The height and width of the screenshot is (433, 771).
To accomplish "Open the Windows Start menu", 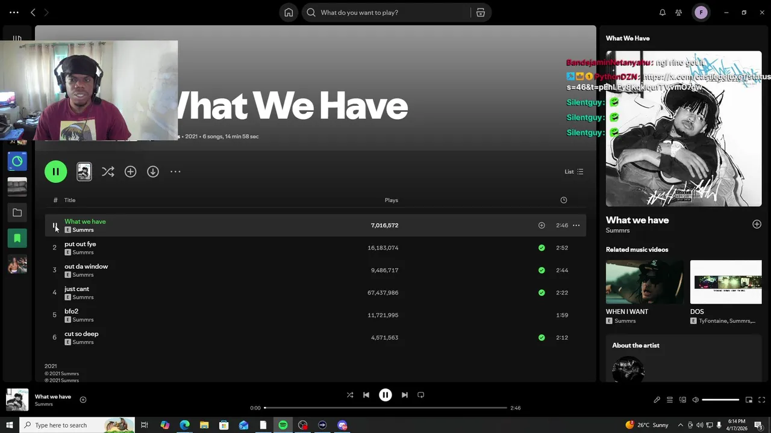I will [x=9, y=425].
